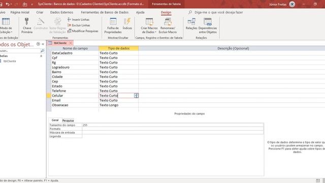Open the Criar ribbon tab
This screenshot has height=183, width=325.
click(x=40, y=12)
